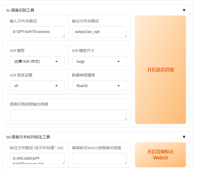Expand the ASR 模型尺寸 dropdown showing large
Viewport: 207px width, 169px height.
pyautogui.click(x=100, y=61)
